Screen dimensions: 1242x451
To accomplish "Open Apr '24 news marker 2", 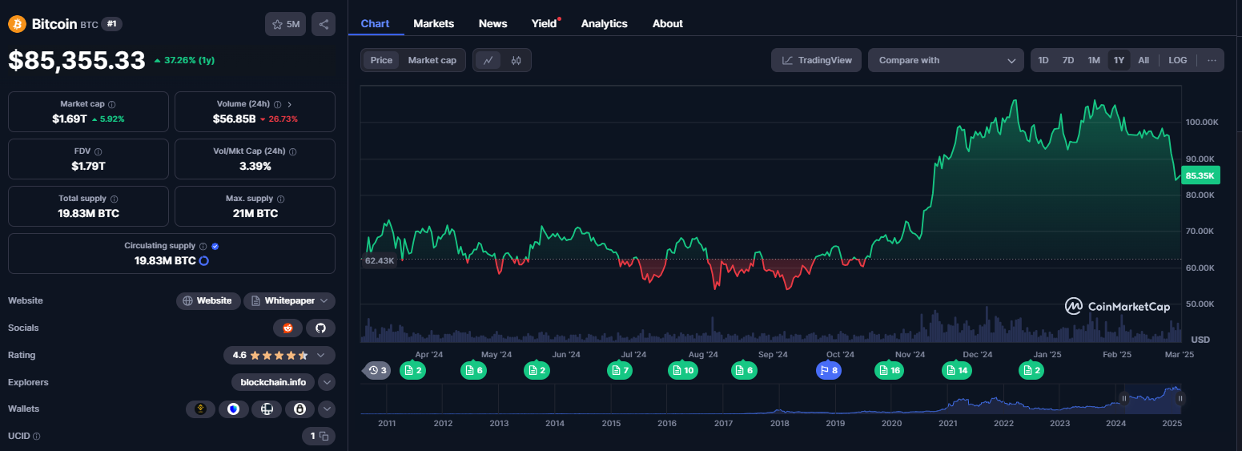I will tap(413, 370).
